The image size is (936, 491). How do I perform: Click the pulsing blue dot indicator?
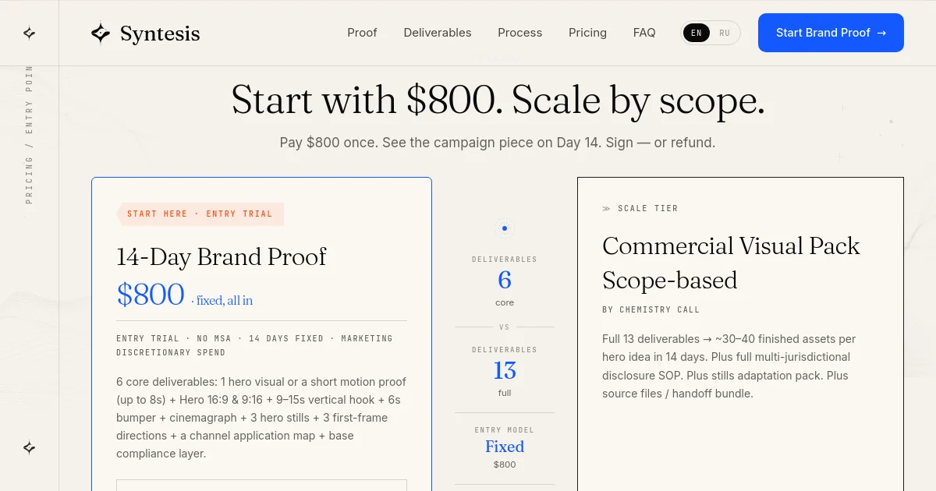[x=505, y=228]
